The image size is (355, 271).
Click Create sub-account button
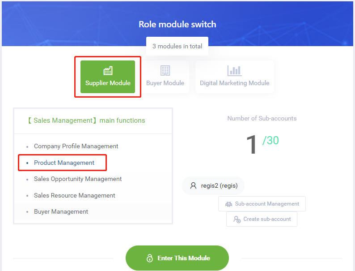(x=262, y=219)
